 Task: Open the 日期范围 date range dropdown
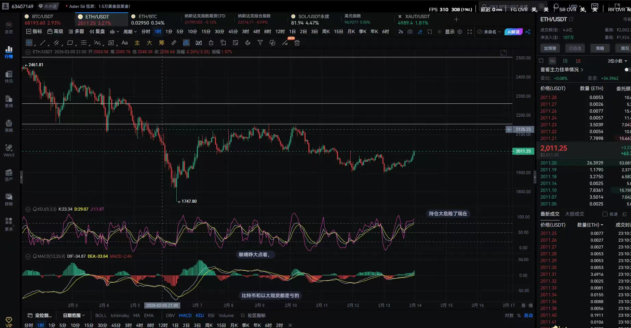point(73,315)
